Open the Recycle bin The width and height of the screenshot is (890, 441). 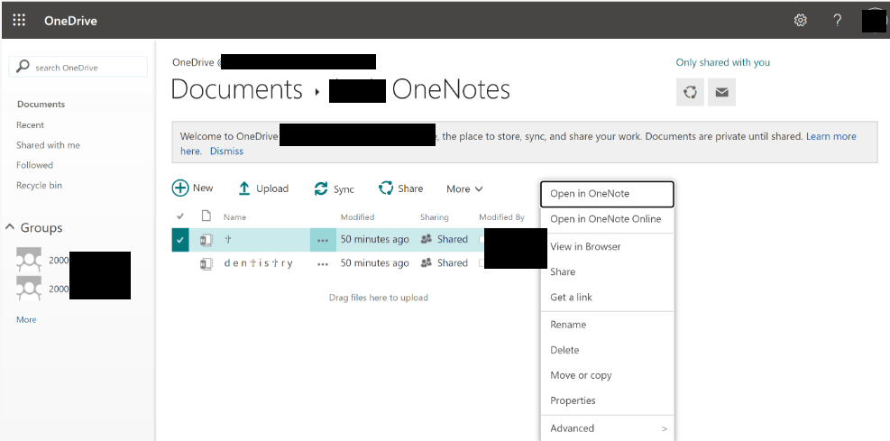39,186
